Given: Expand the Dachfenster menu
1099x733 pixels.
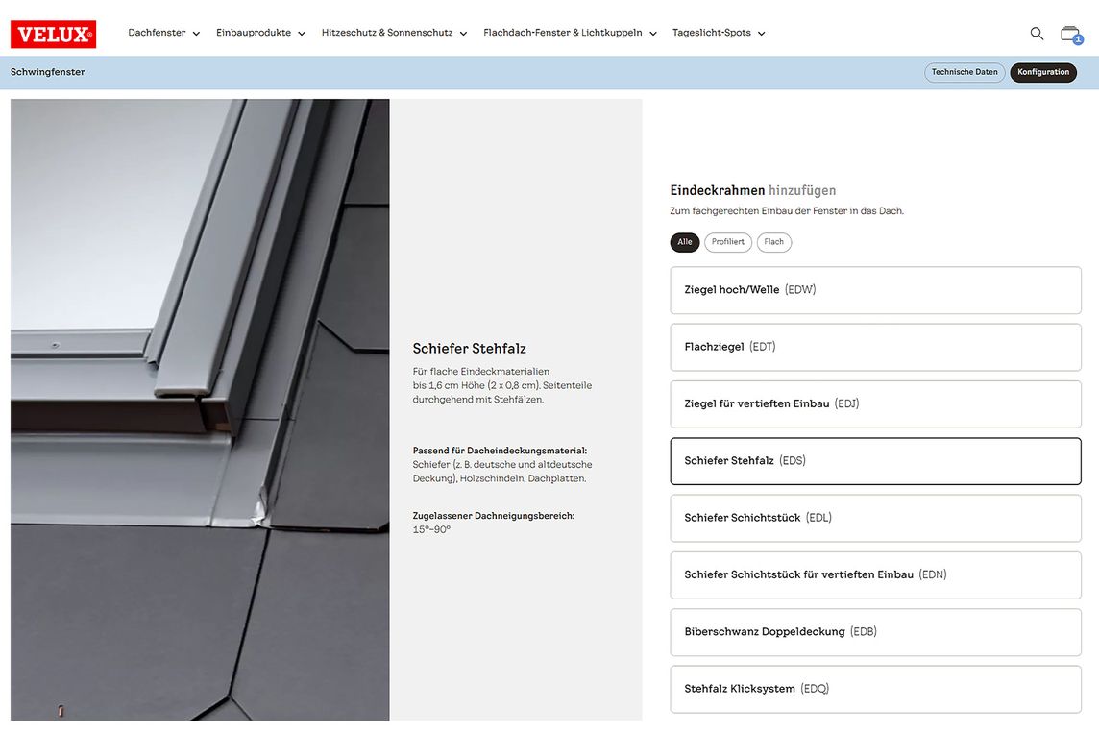Looking at the screenshot, I should pyautogui.click(x=163, y=33).
